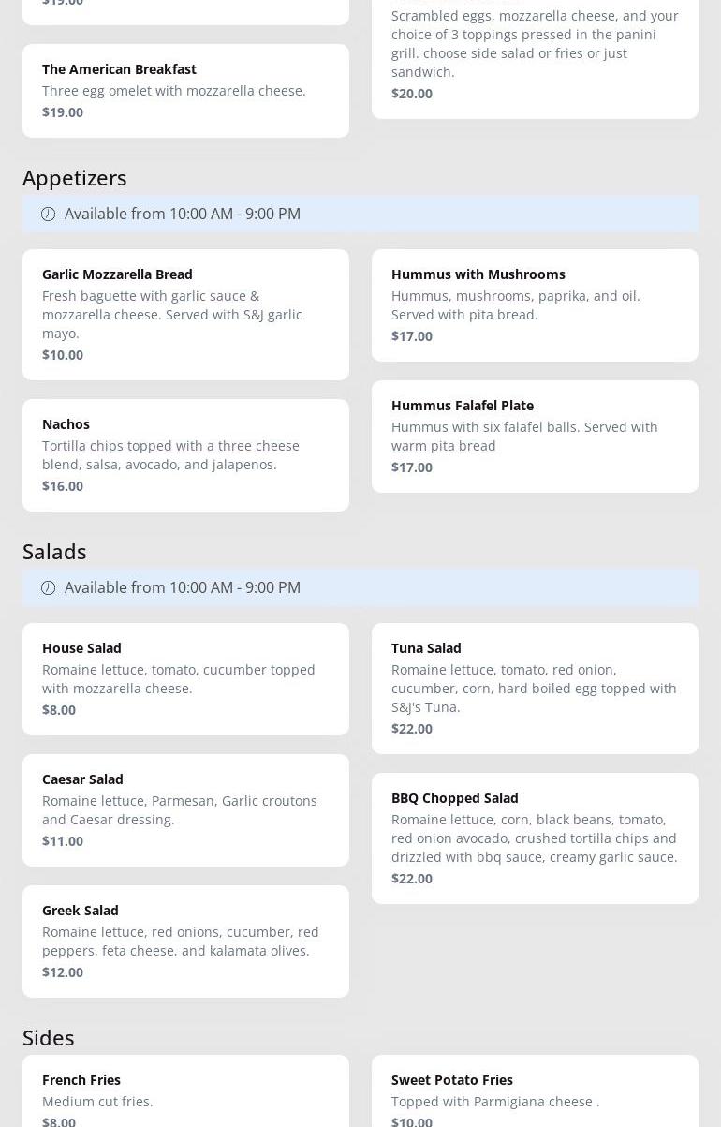Open the BBQ Chopped Salad item
Screen dimensions: 721x1127
point(535,838)
